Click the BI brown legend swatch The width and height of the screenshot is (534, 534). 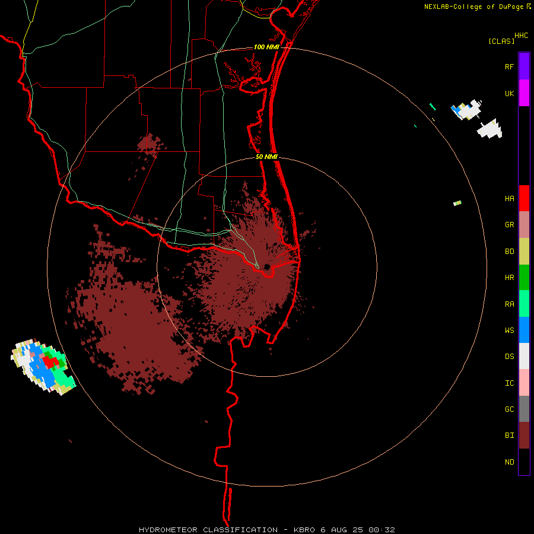[x=524, y=436]
